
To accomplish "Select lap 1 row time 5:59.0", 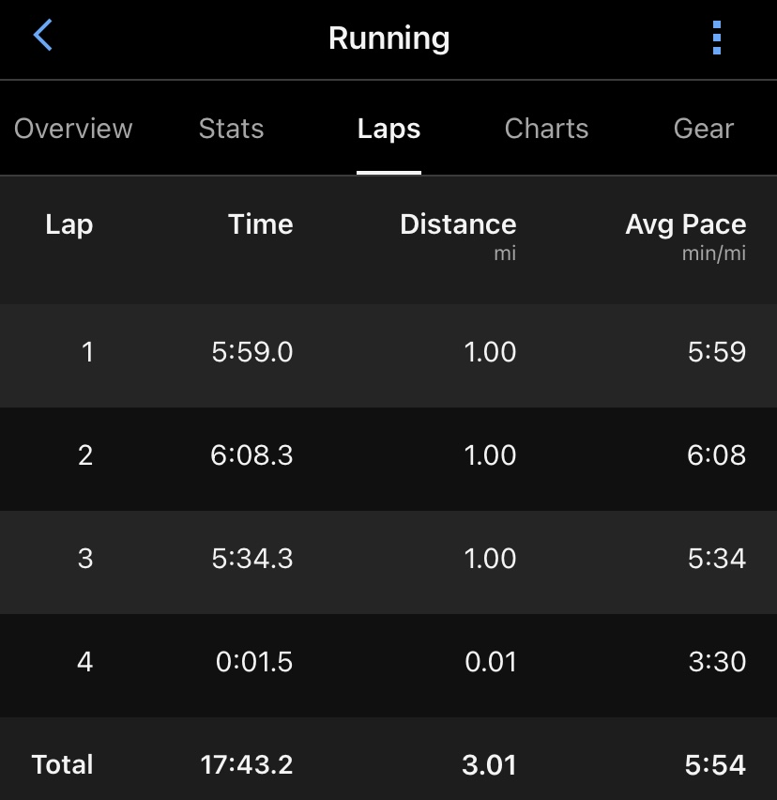I will (x=251, y=352).
